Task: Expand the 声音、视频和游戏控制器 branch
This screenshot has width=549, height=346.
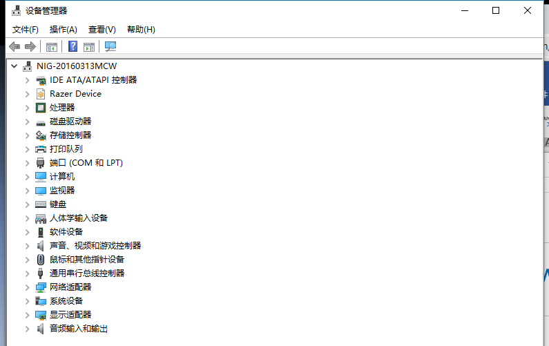Action: pyautogui.click(x=28, y=246)
